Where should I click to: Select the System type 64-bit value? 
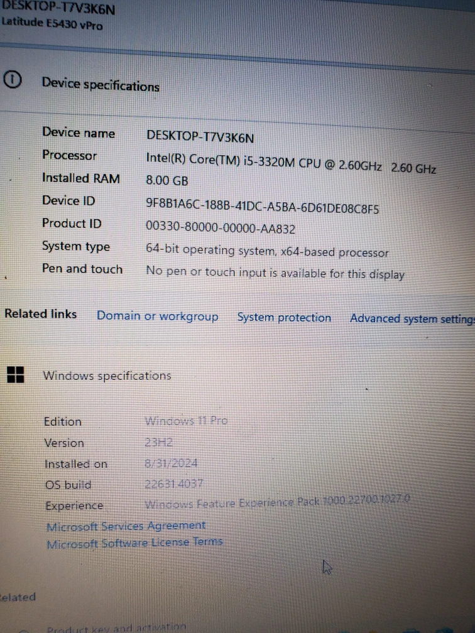click(x=267, y=251)
